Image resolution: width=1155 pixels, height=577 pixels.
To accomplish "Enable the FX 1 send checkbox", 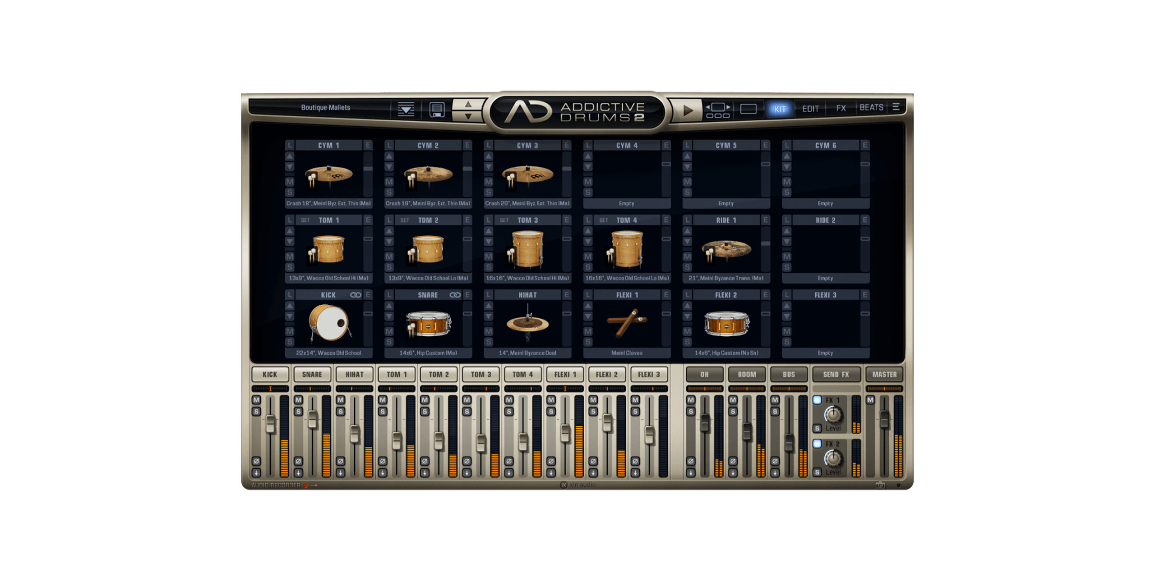I will pyautogui.click(x=817, y=400).
